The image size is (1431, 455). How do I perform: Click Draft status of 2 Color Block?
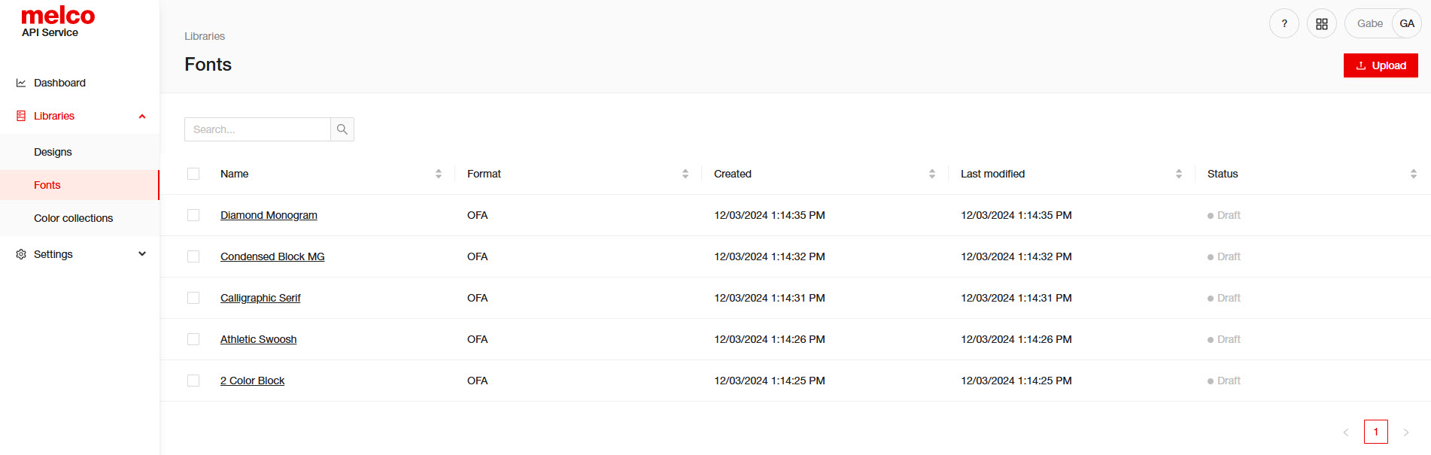pos(1224,381)
